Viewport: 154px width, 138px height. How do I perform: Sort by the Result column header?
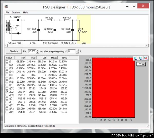tap(10, 58)
